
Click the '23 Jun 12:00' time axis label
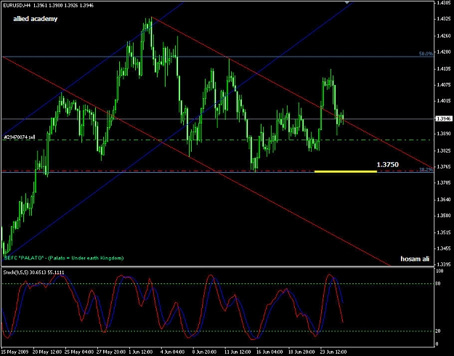tap(334, 352)
